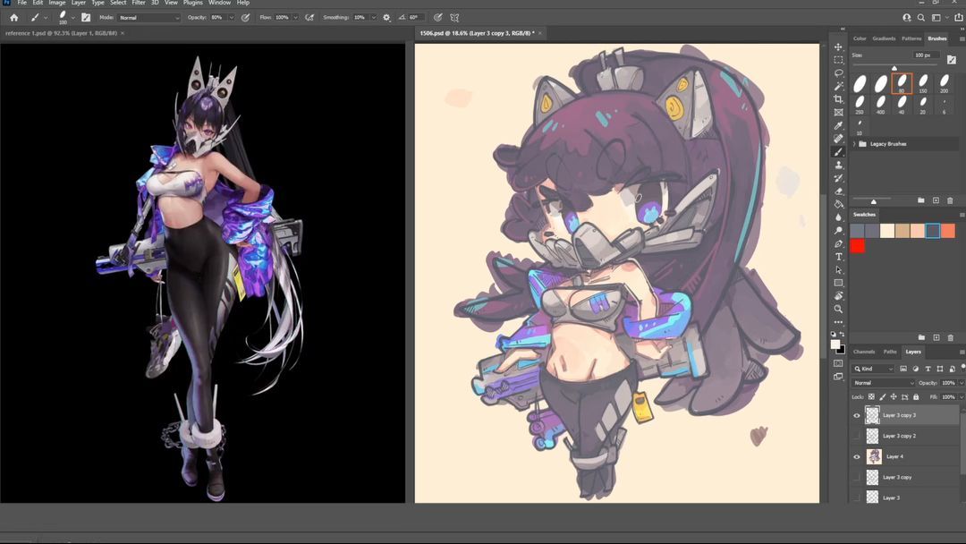Toggle lock image pixels brush icon
966x544 pixels.
(x=882, y=396)
